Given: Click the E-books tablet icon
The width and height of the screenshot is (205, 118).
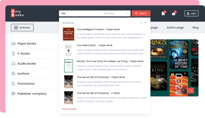Looking at the screenshot, I should click(13, 54).
